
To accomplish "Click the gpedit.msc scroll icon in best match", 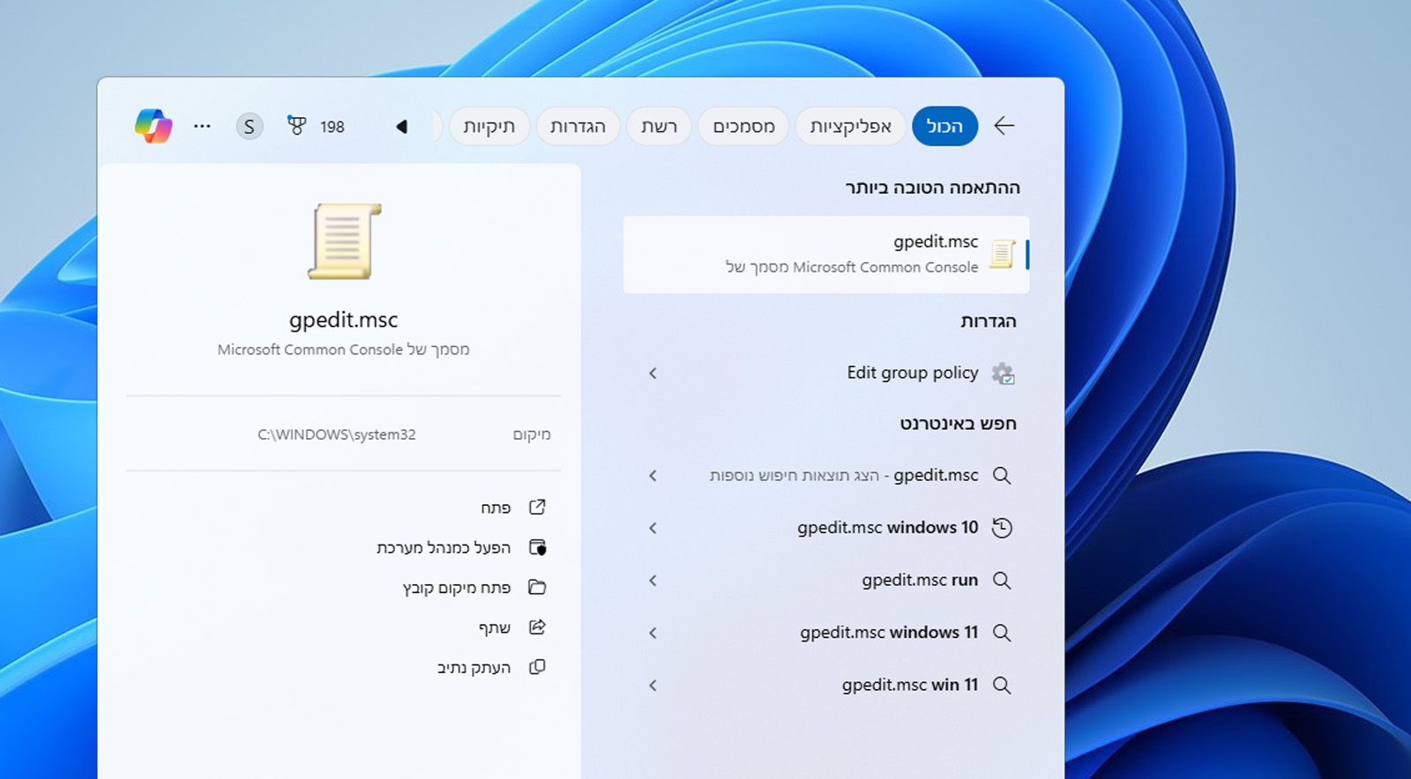I will coord(1002,254).
